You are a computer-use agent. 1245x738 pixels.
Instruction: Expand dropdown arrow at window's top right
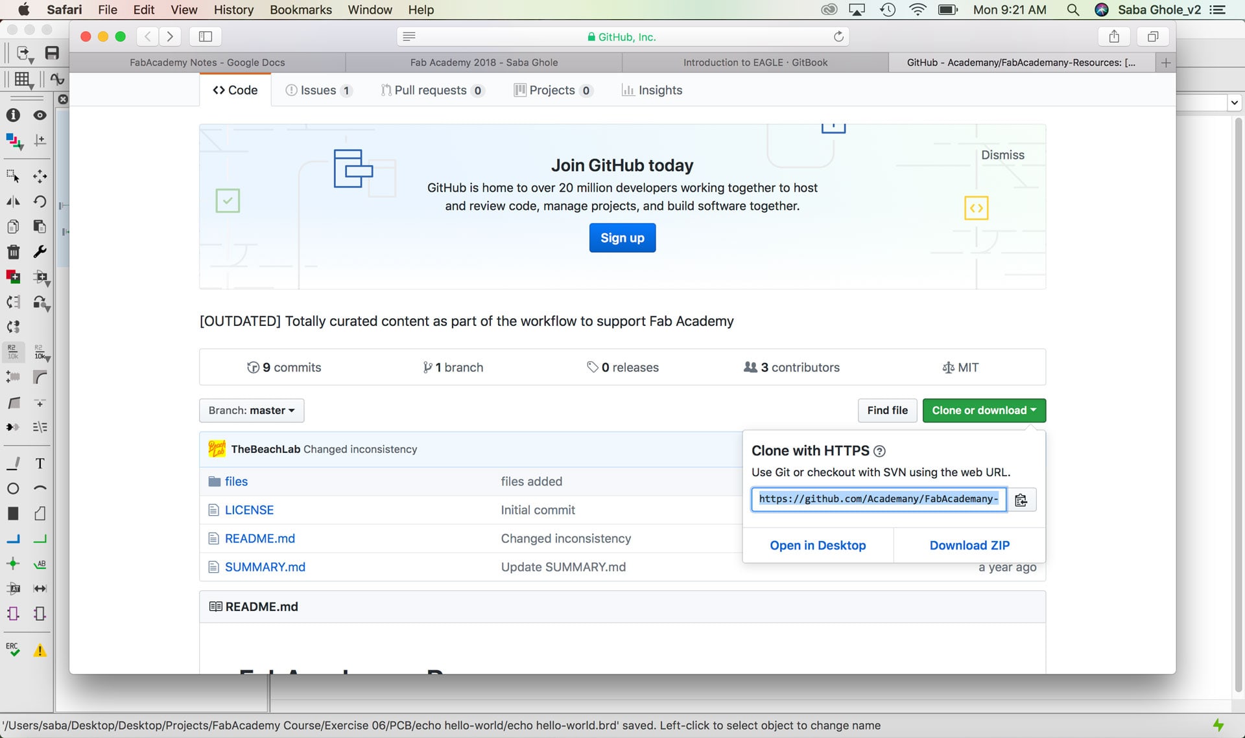point(1234,102)
